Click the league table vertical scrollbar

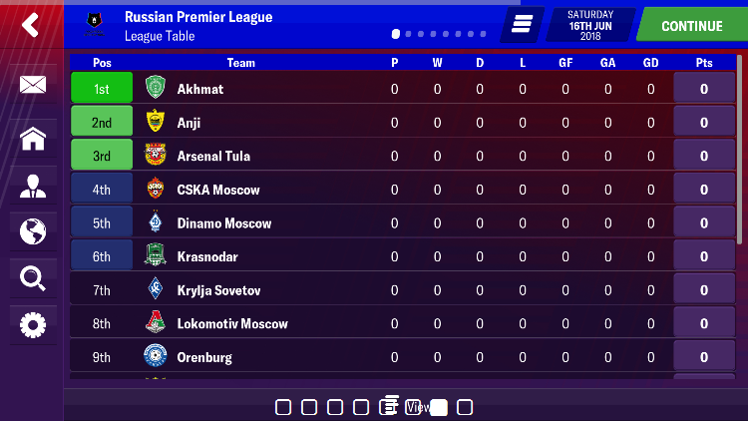[x=739, y=151]
